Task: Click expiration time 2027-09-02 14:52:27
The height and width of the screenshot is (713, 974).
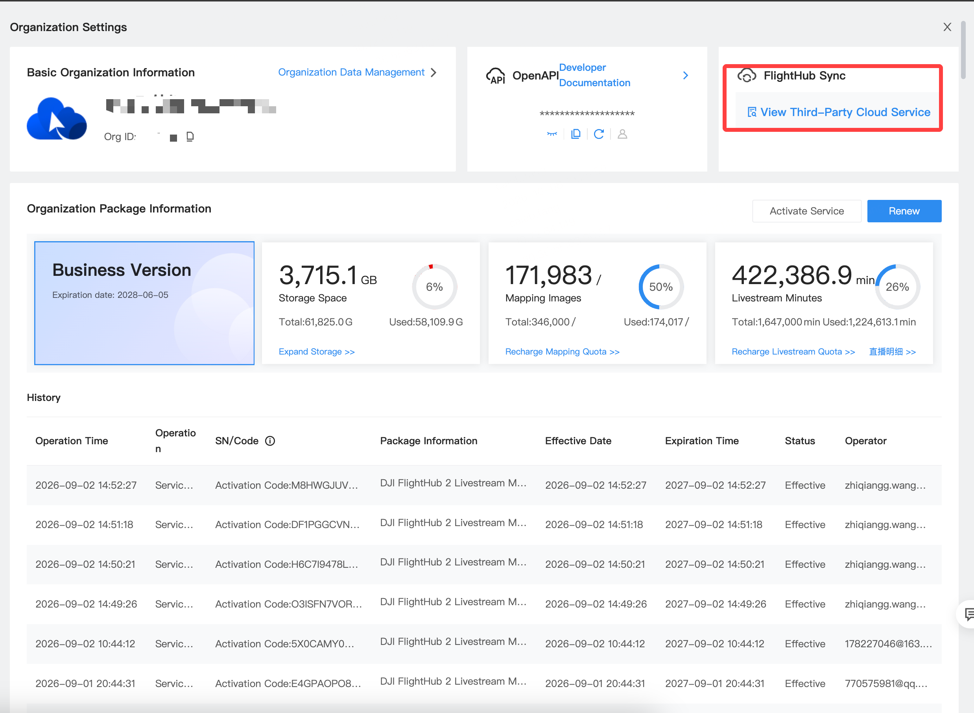Action: [x=715, y=485]
